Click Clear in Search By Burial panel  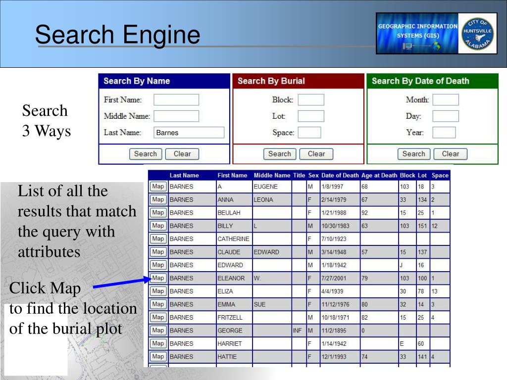click(x=316, y=154)
